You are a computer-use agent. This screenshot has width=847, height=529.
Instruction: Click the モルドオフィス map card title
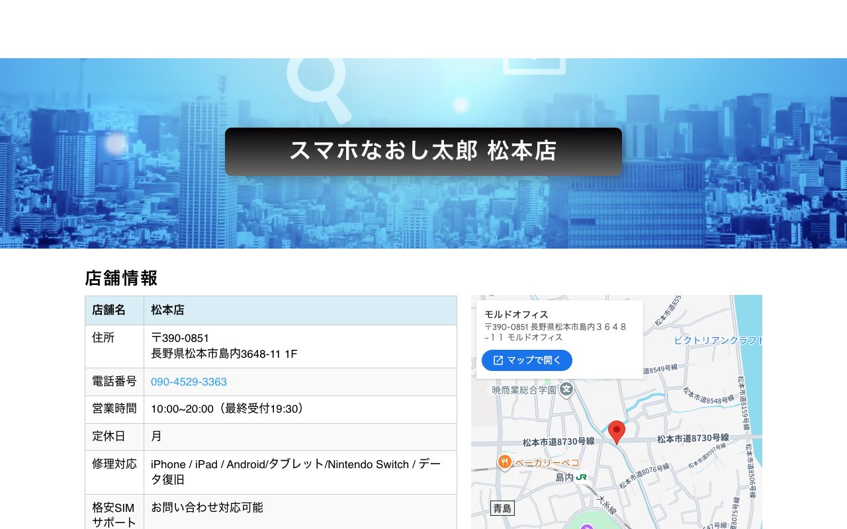click(517, 315)
